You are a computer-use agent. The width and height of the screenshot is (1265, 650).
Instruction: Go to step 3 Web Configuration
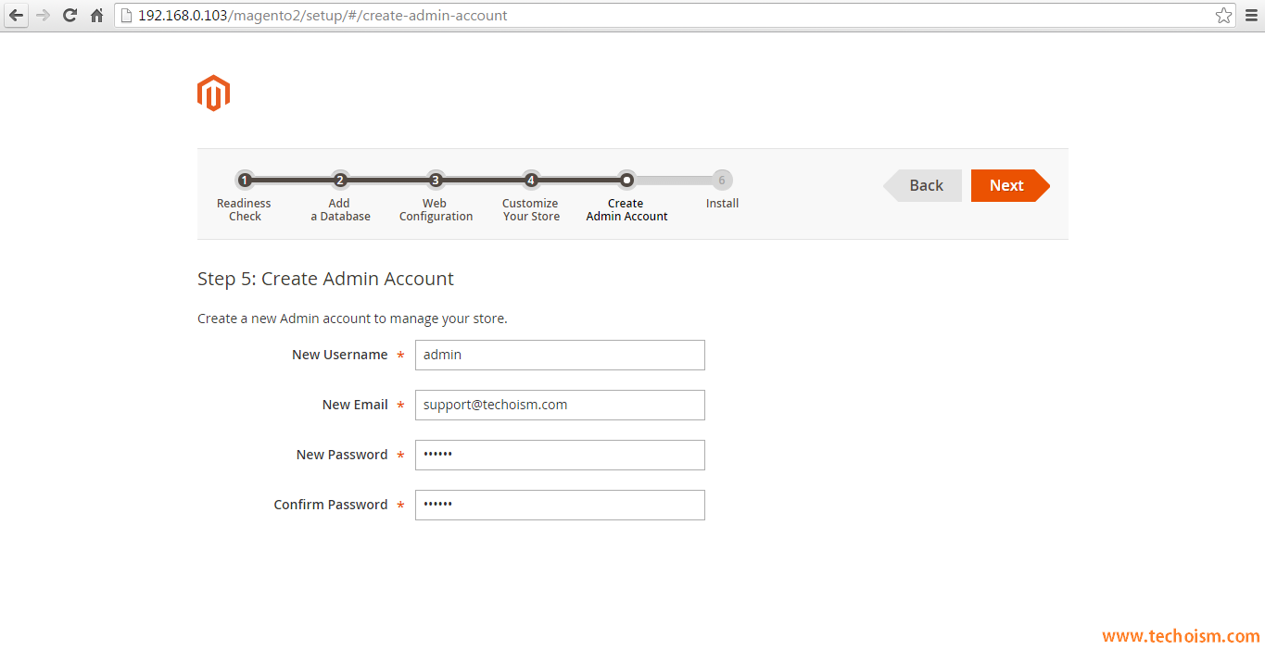click(436, 197)
